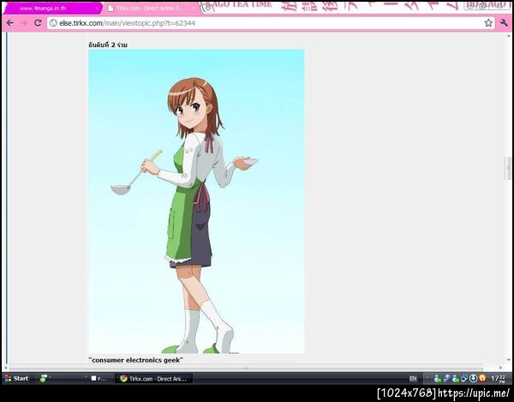Click the green quick-launch icon beside Start
This screenshot has width=514, height=402.
[44, 378]
